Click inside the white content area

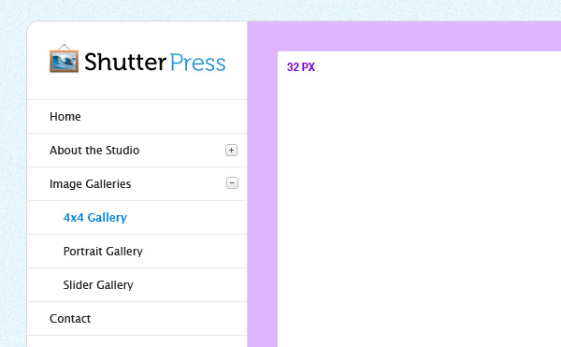[x=419, y=199]
